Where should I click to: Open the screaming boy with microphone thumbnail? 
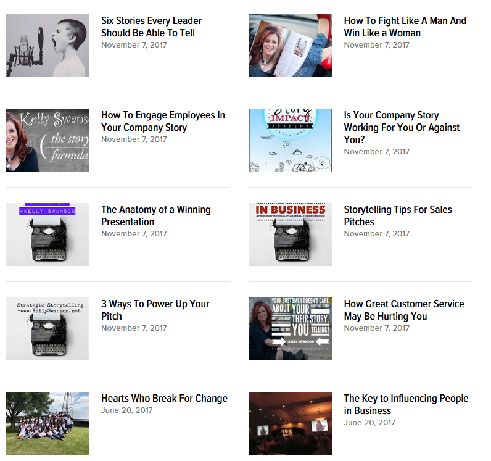47,46
